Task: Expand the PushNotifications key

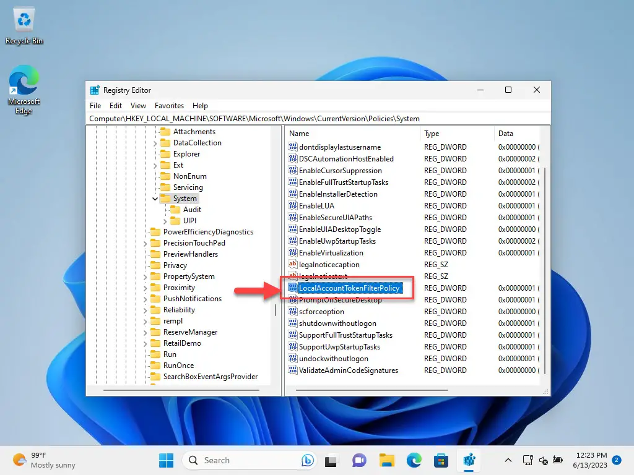Action: coord(145,299)
